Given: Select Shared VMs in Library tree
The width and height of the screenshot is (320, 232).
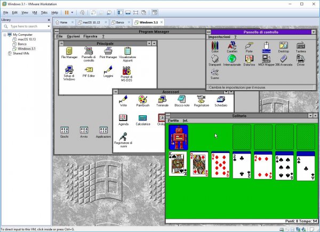Looking at the screenshot, I should coord(21,53).
